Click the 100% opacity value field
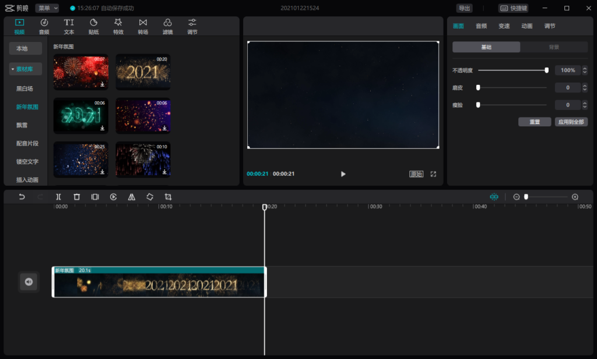This screenshot has height=359, width=597. coord(568,70)
